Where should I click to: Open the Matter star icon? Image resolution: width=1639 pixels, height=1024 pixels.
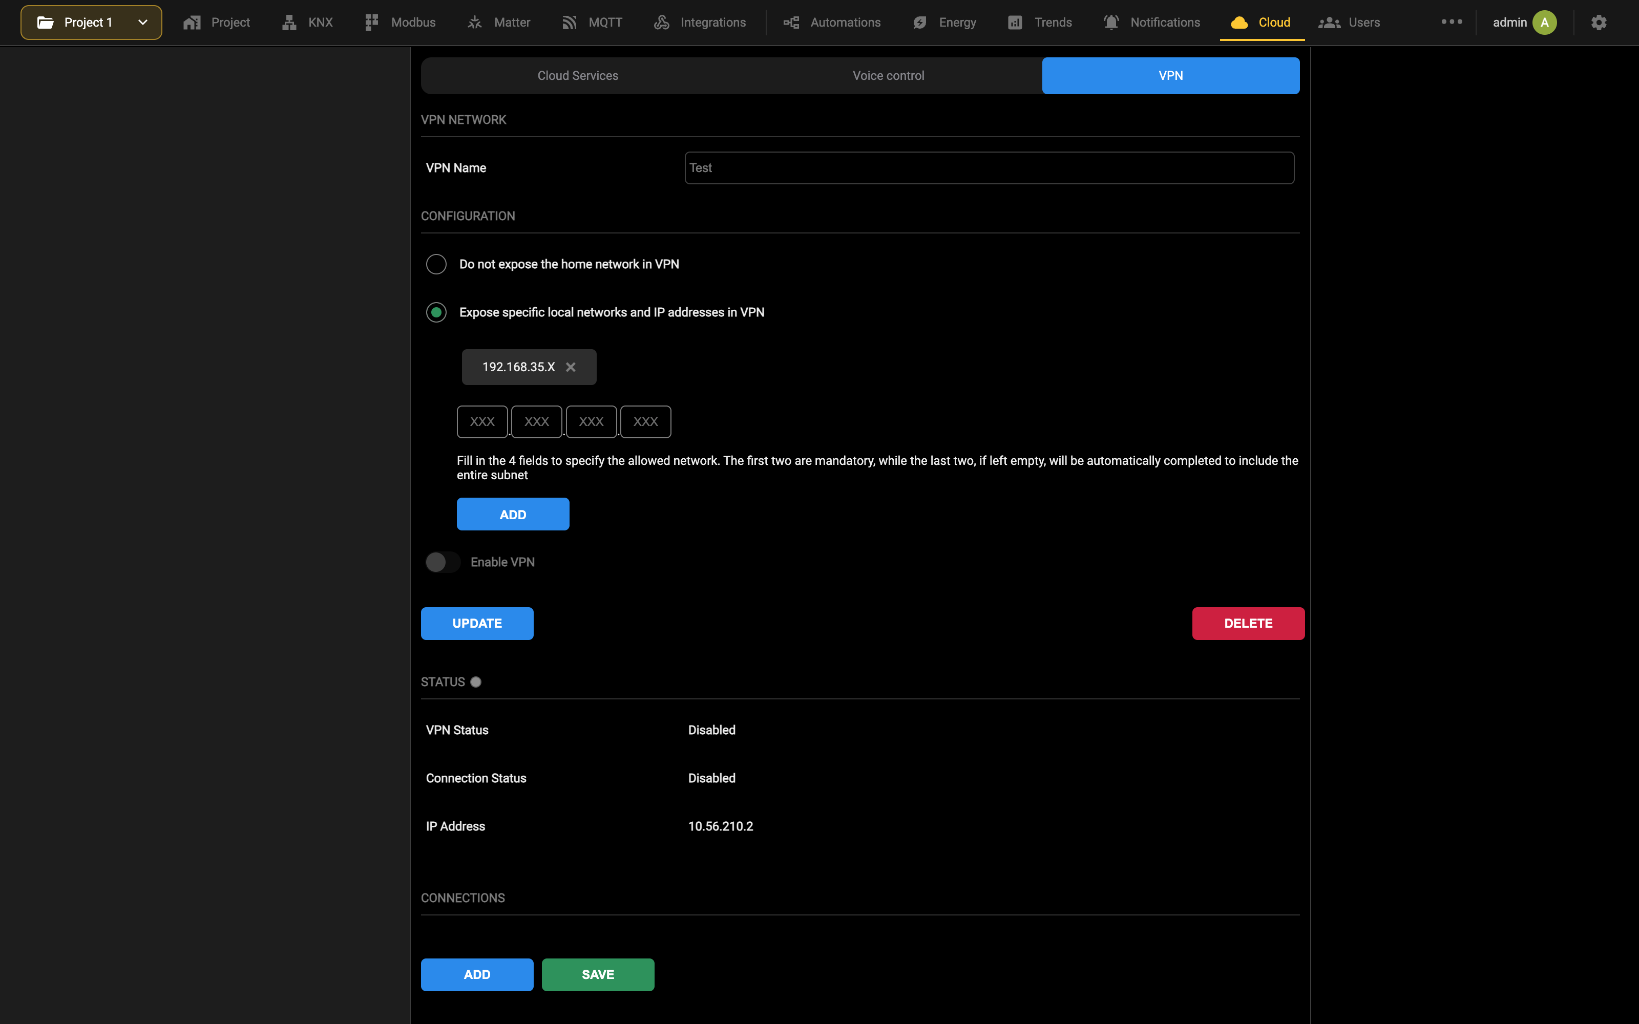(x=475, y=23)
